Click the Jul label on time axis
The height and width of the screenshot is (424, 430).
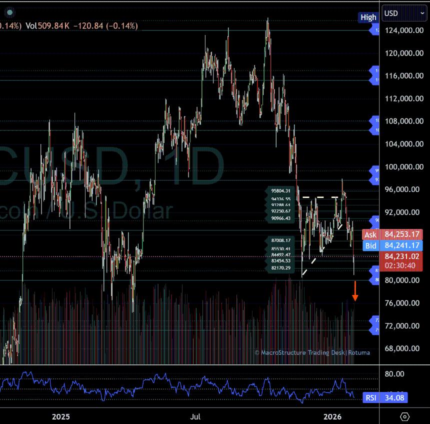pyautogui.click(x=195, y=416)
